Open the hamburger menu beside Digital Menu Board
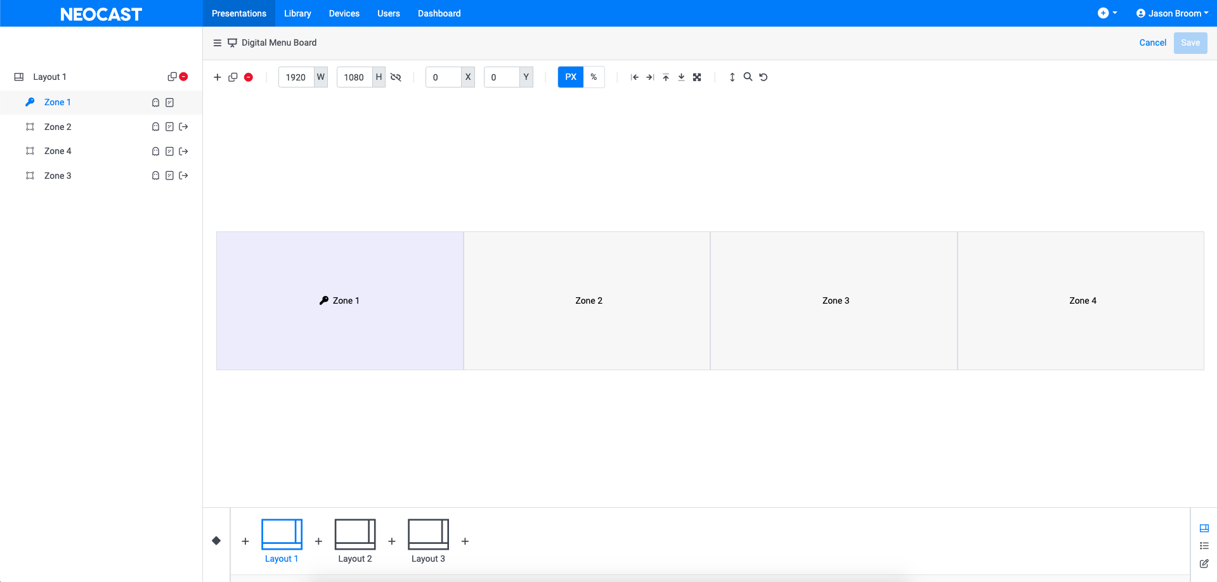This screenshot has height=582, width=1217. click(x=218, y=42)
